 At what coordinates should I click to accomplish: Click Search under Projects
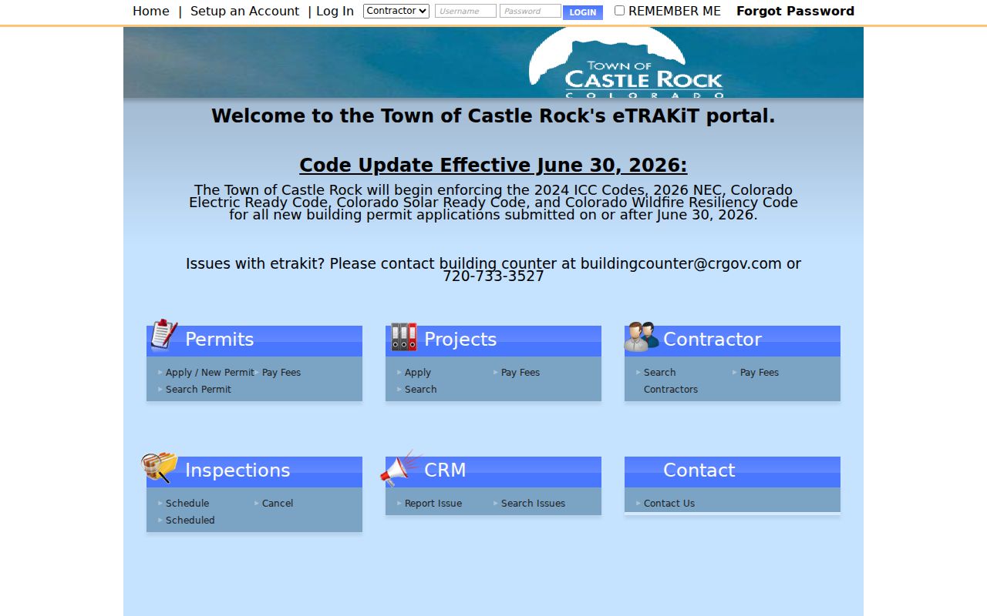(x=421, y=389)
